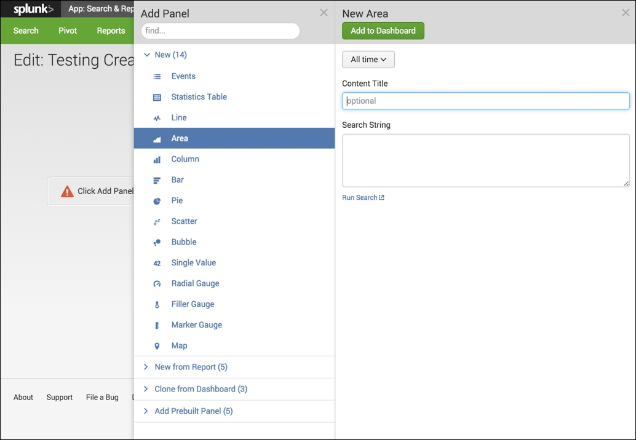The width and height of the screenshot is (636, 440).
Task: Choose the Bubble chart panel
Action: click(185, 242)
